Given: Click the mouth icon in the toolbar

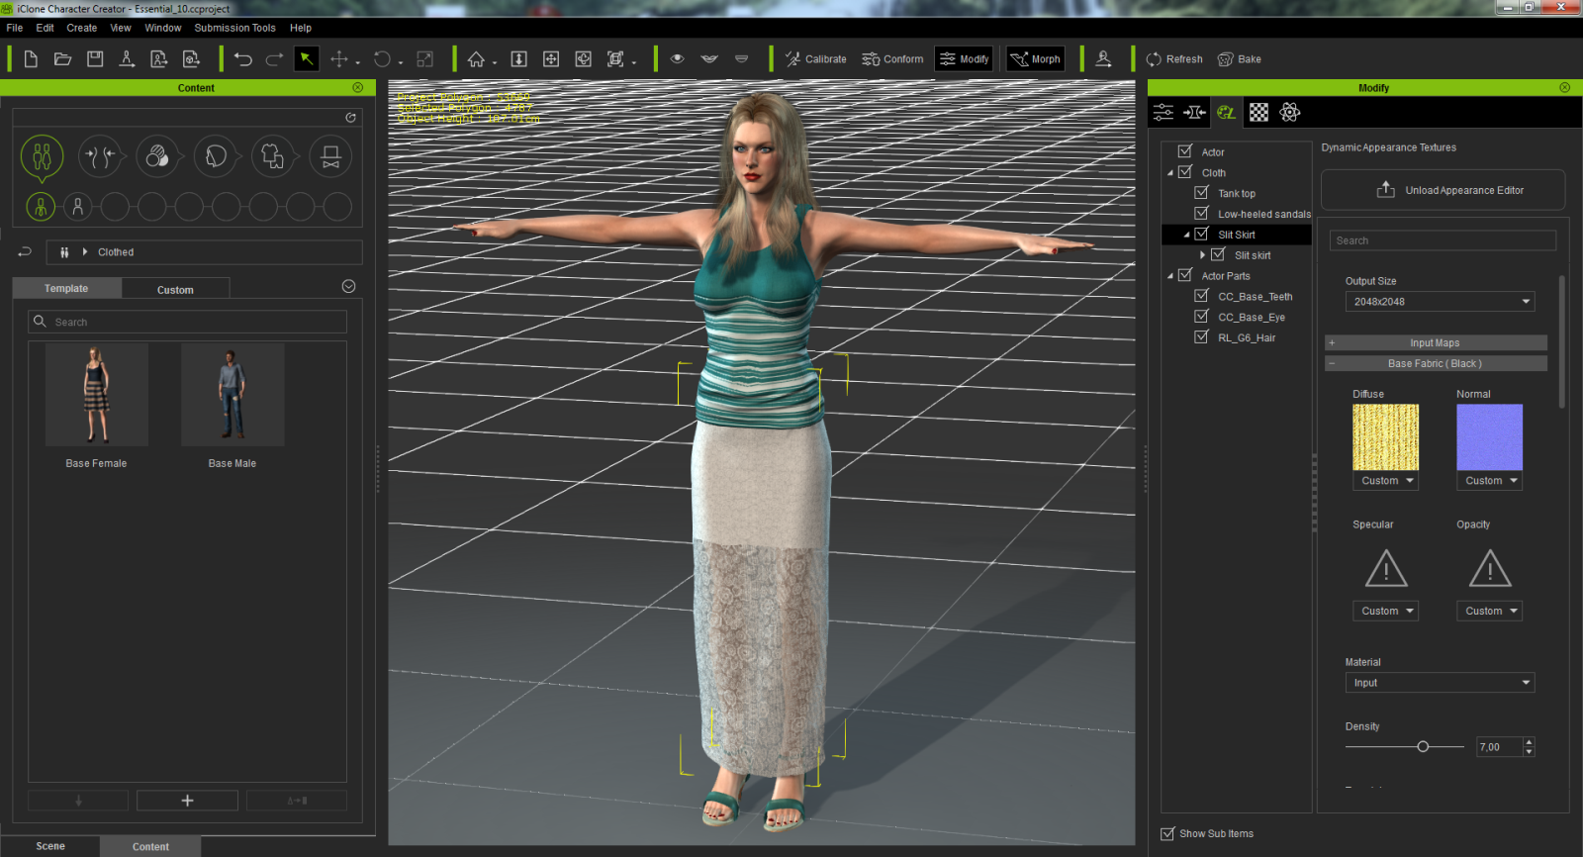Looking at the screenshot, I should 709,59.
